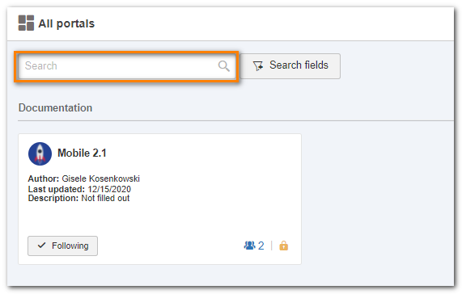
Task: Click the magnifying glass search icon
Action: tap(223, 66)
